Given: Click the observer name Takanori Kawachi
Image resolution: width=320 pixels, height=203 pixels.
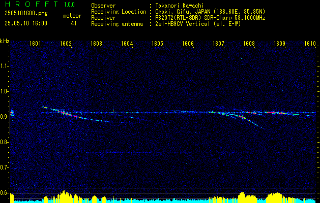Looking at the screenshot, I should click(179, 6).
